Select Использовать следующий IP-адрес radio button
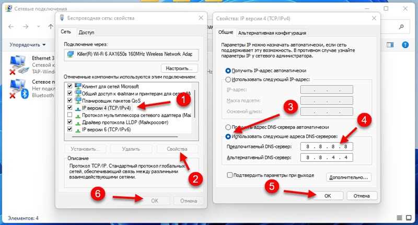418x225 pixels. click(228, 80)
